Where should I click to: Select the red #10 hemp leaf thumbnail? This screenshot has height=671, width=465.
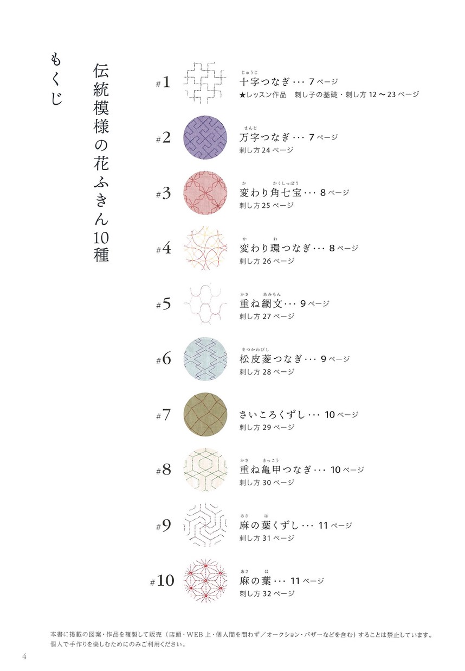pyautogui.click(x=205, y=581)
